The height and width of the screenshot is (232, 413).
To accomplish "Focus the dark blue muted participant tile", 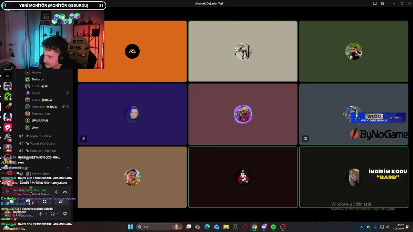I will point(132,114).
